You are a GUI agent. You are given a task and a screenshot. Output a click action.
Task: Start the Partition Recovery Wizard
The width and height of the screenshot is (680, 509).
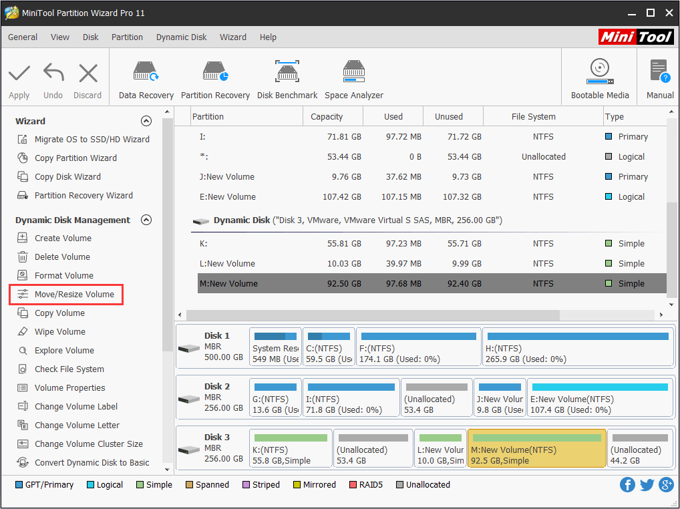pos(75,195)
